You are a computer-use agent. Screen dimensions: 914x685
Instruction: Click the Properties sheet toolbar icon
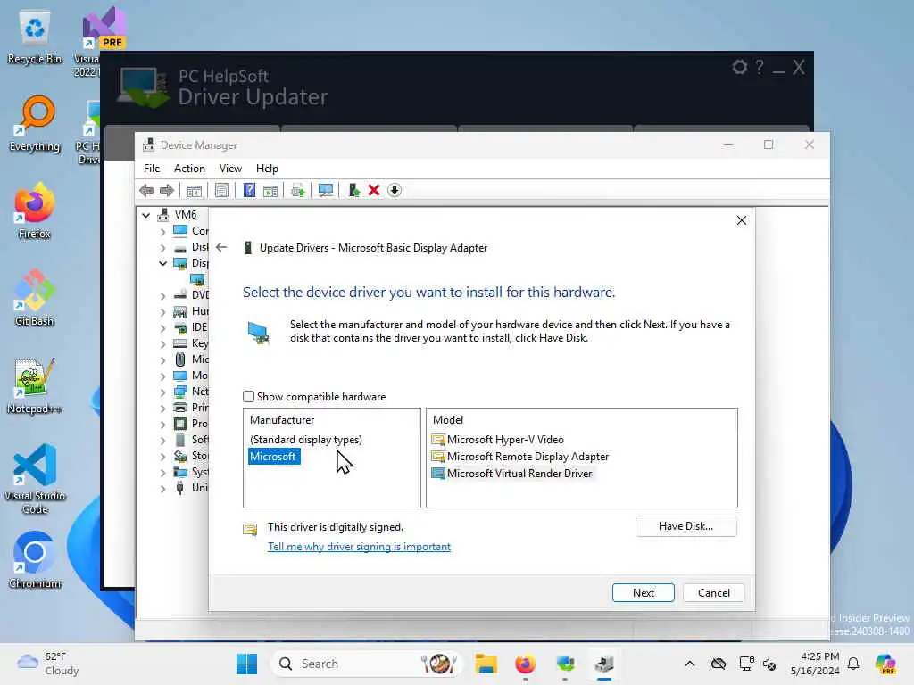221,191
